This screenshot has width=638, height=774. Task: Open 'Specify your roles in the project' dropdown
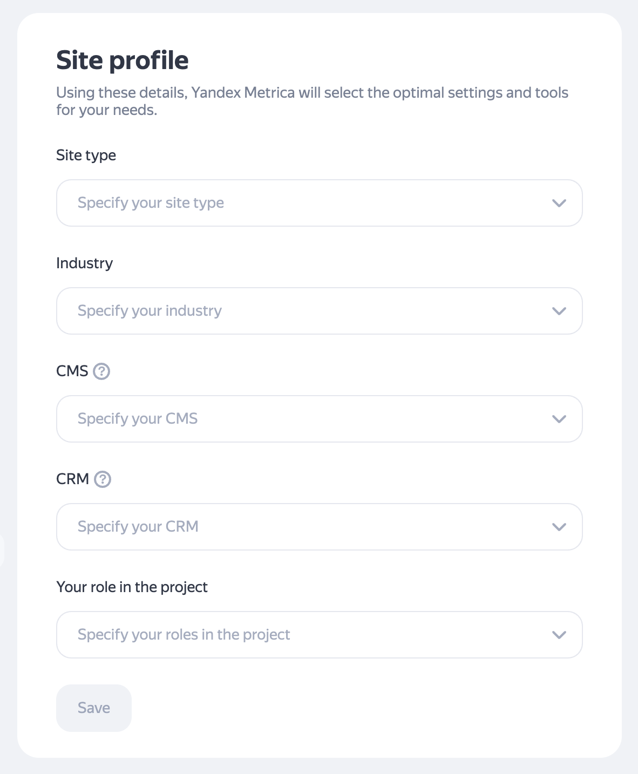(302, 635)
